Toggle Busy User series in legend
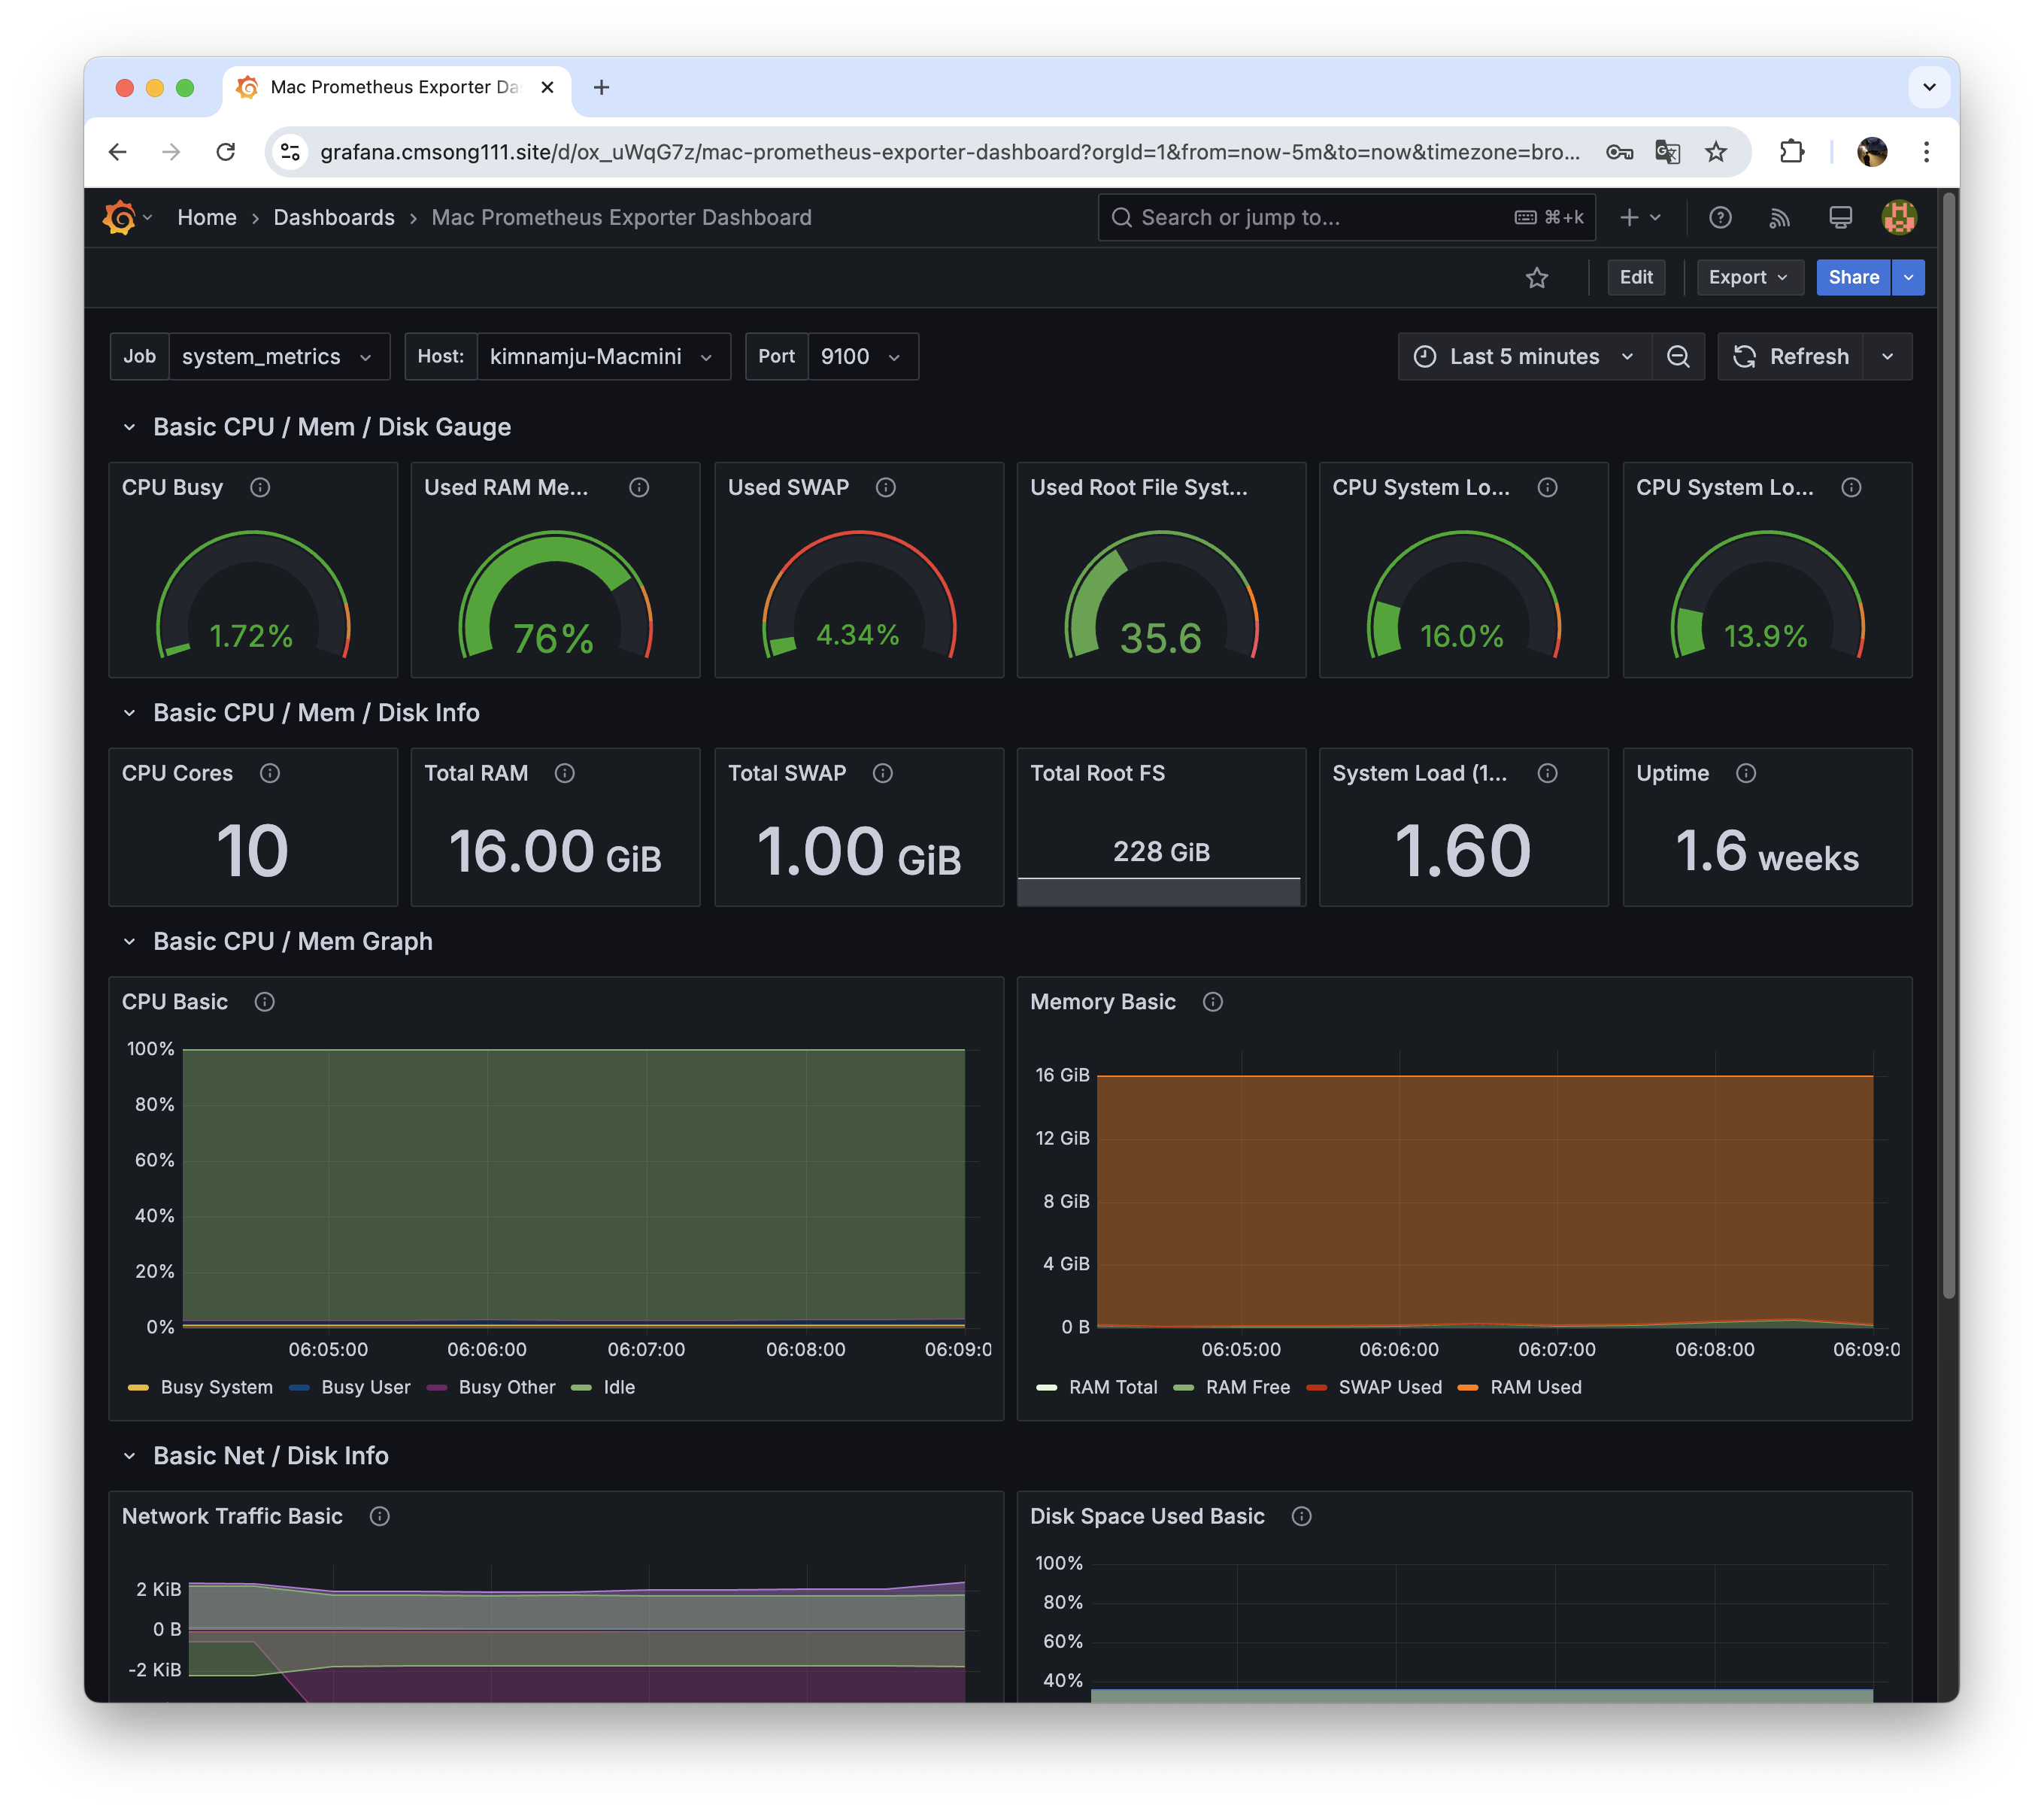Viewport: 2044px width, 1814px height. (x=365, y=1387)
